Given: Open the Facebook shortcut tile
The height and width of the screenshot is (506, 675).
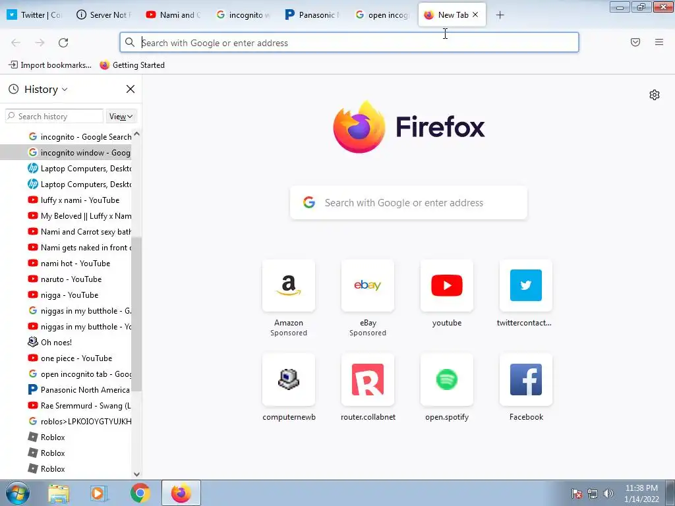Looking at the screenshot, I should pyautogui.click(x=525, y=379).
